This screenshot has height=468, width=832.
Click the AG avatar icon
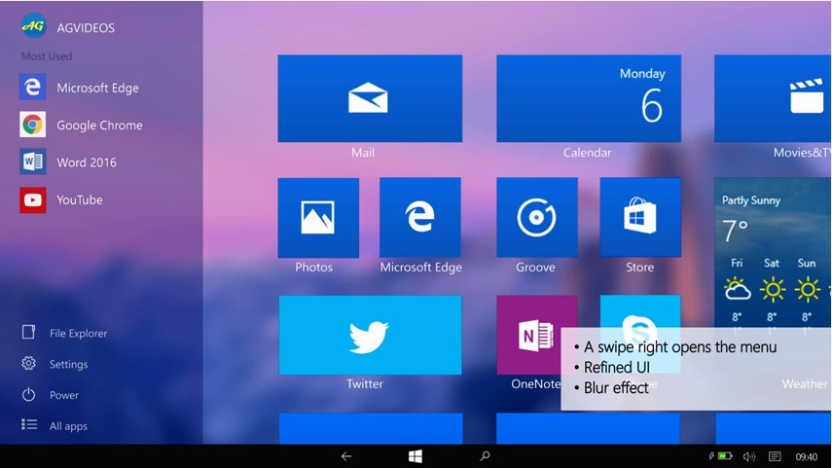(x=33, y=26)
